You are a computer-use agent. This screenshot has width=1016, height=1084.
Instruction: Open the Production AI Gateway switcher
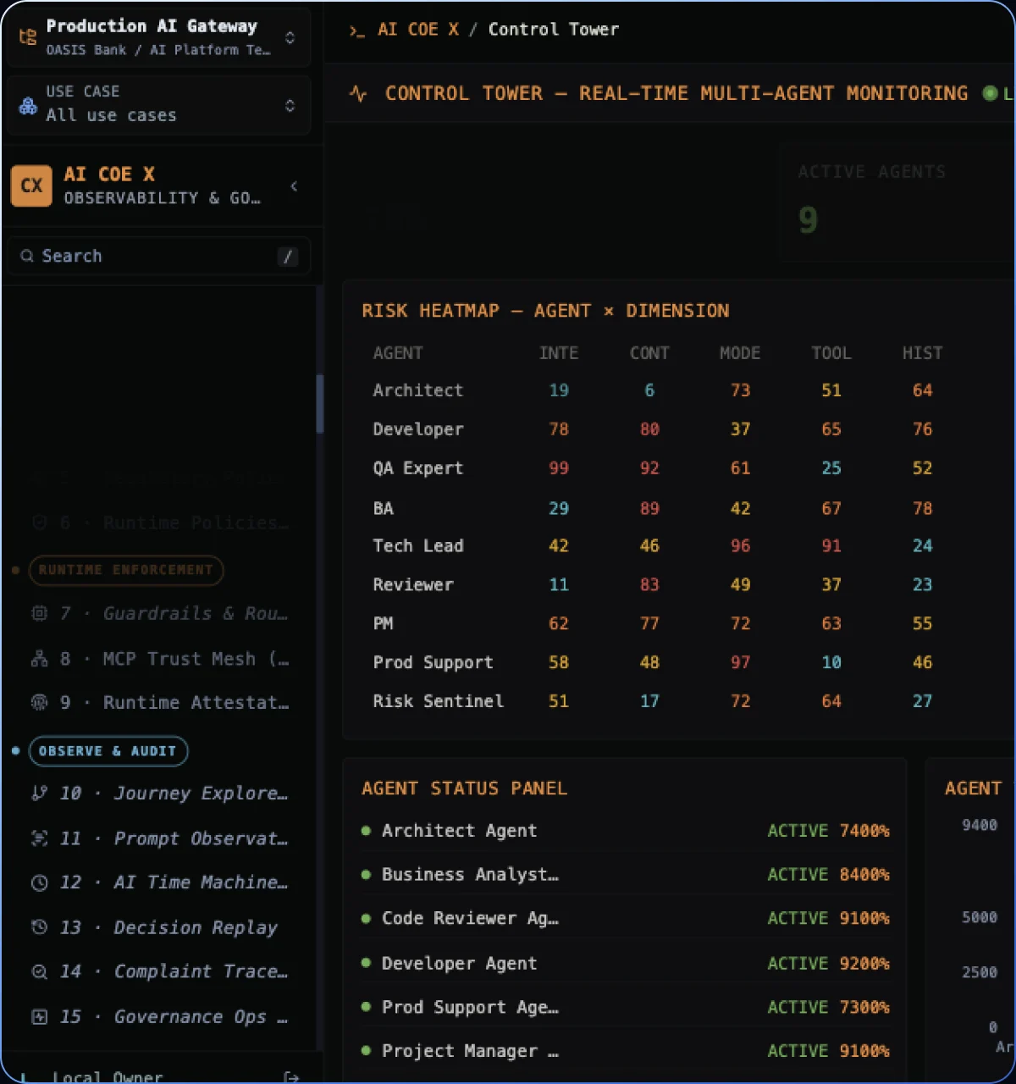pos(157,37)
